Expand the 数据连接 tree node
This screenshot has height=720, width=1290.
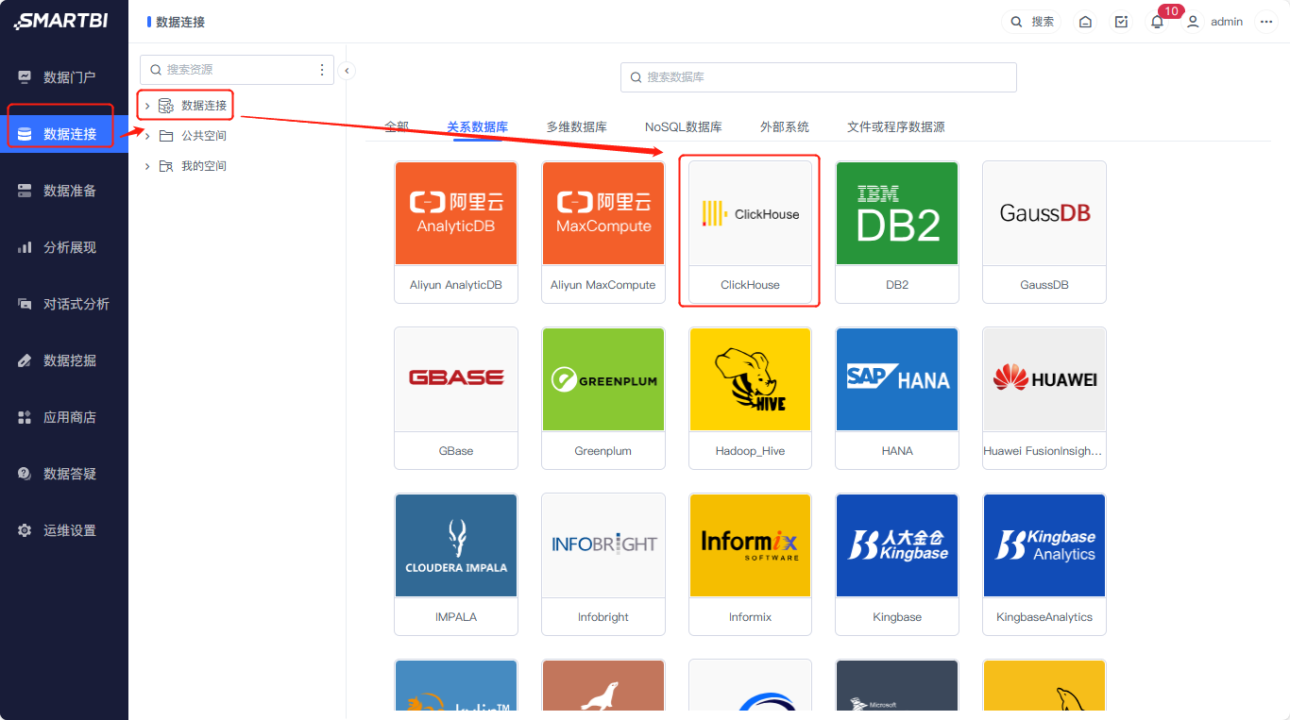tap(147, 106)
